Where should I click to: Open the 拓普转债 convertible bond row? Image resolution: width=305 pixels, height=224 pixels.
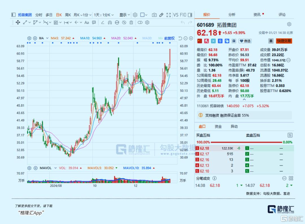click(233, 106)
